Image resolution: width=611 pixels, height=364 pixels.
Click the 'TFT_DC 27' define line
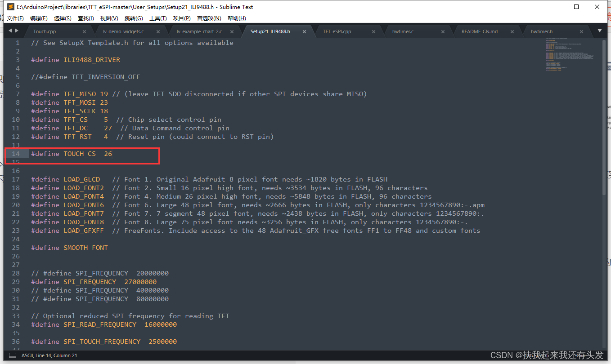tap(130, 128)
